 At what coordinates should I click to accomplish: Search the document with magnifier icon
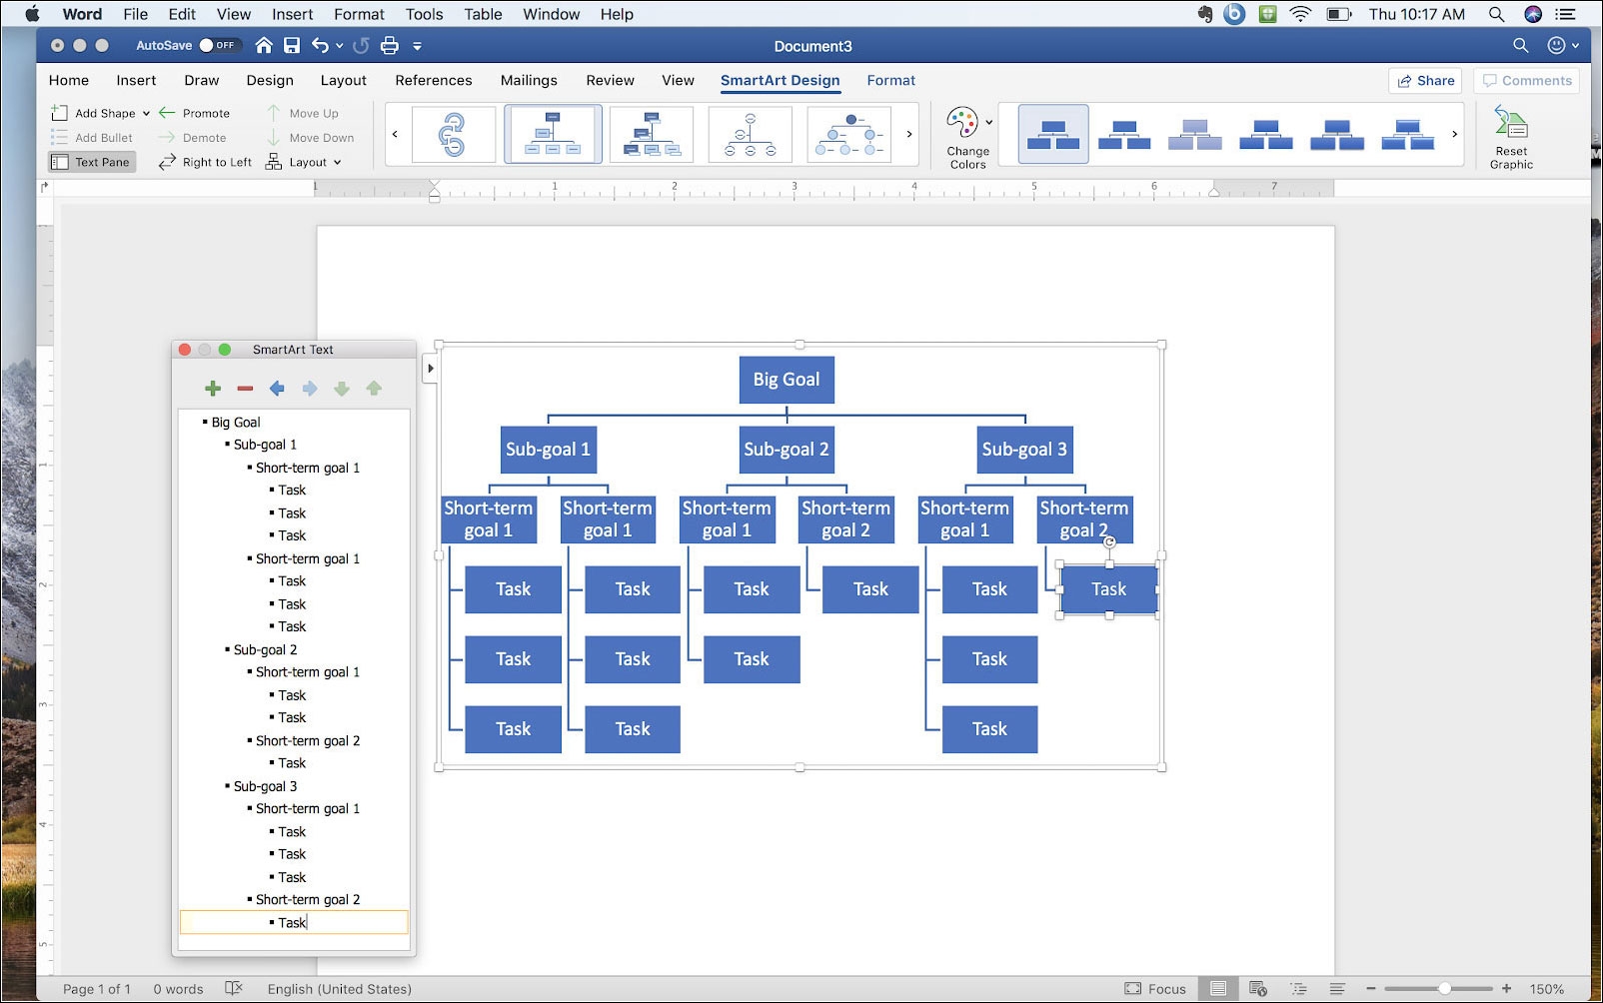(x=1520, y=45)
